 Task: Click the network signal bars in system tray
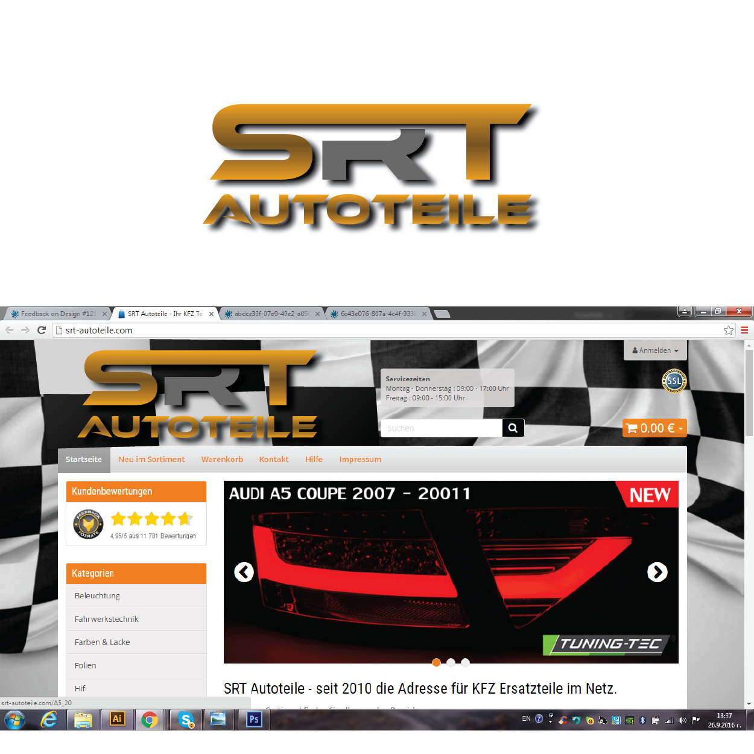671,720
